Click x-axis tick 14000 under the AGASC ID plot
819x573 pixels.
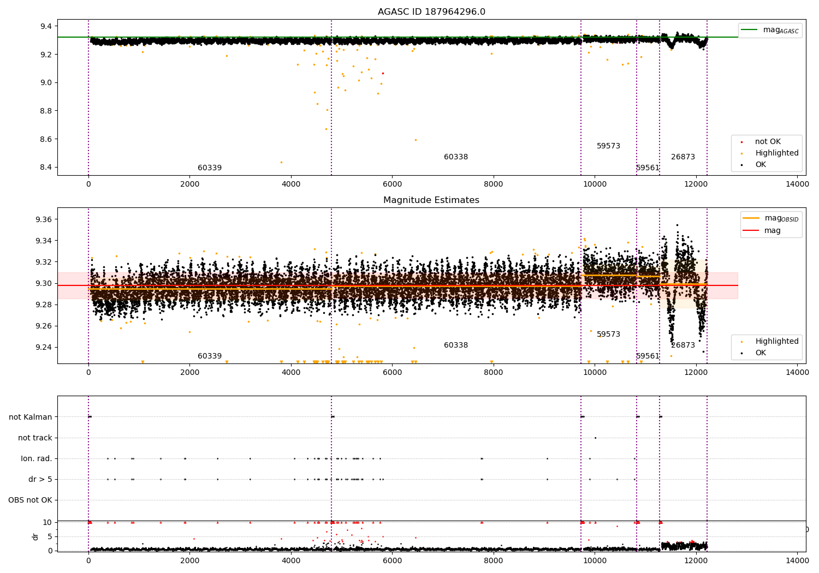coord(797,184)
